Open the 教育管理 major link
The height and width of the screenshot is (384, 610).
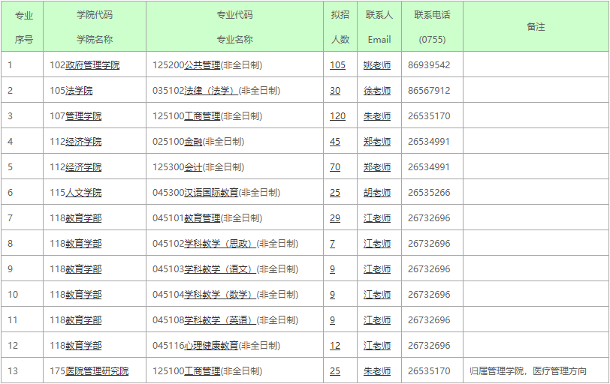[x=202, y=218]
